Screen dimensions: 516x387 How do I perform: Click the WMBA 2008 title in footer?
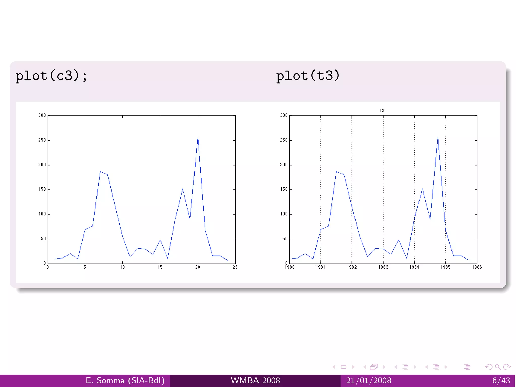(255, 380)
